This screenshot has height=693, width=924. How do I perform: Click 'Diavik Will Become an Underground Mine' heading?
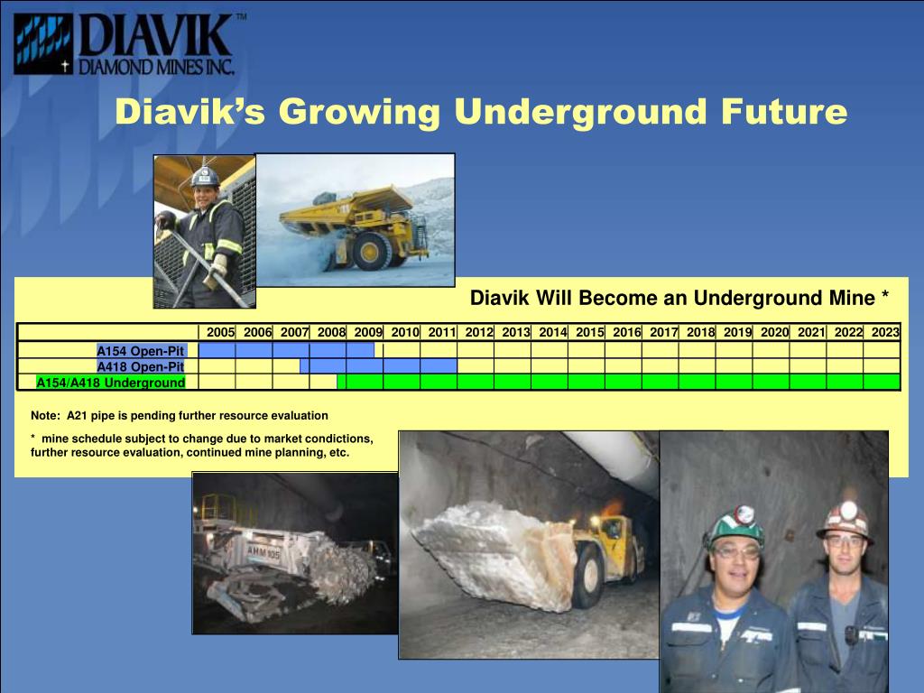[679, 298]
